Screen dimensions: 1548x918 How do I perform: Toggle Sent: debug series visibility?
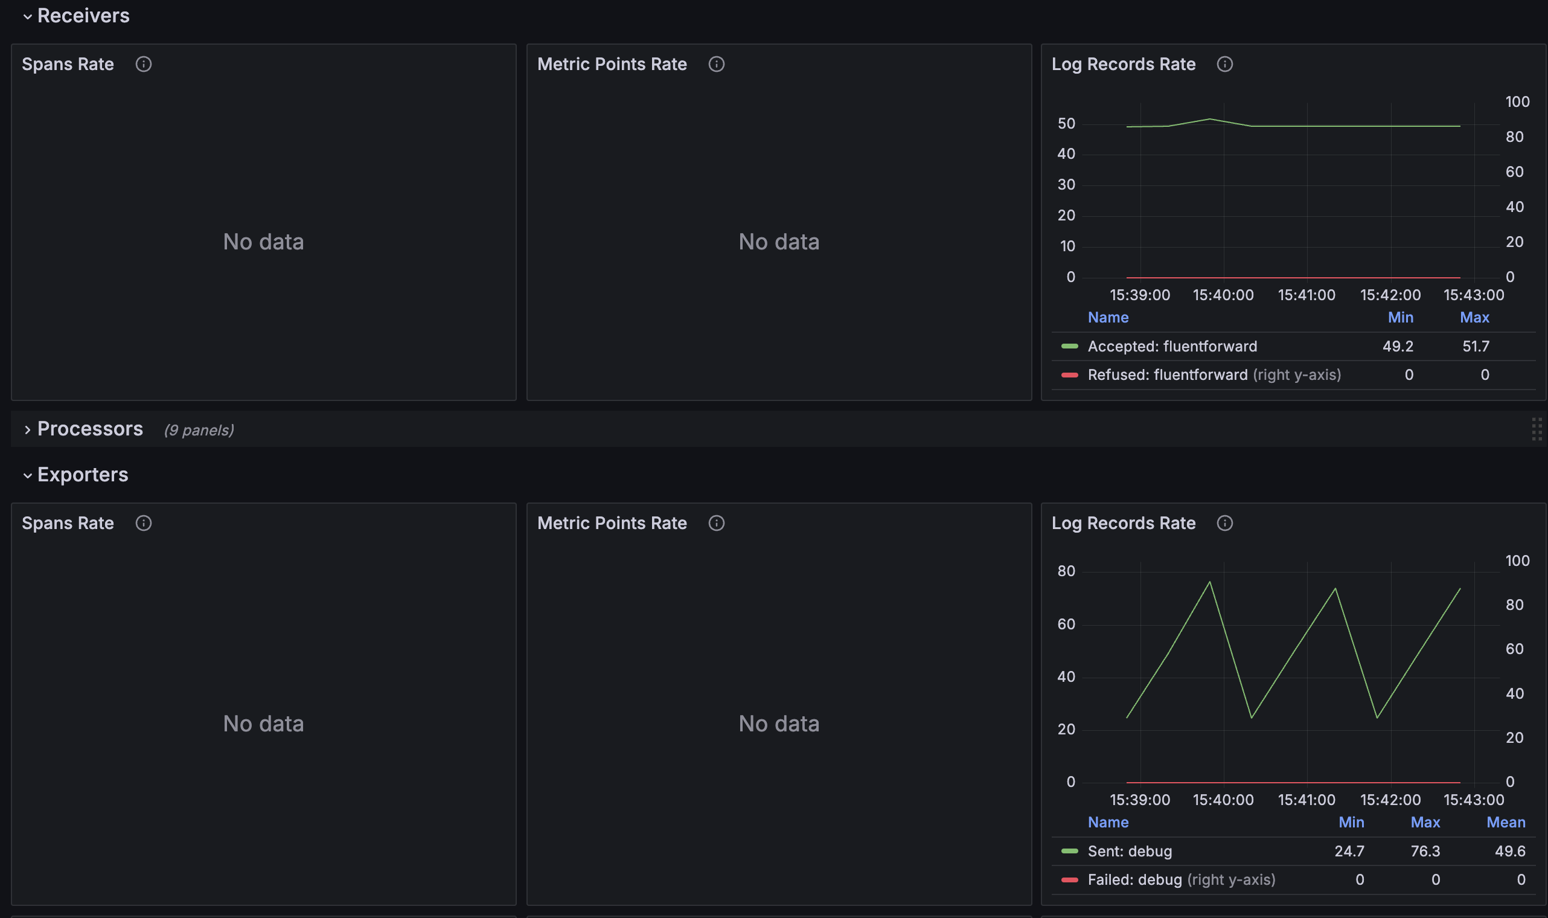[x=1130, y=851]
